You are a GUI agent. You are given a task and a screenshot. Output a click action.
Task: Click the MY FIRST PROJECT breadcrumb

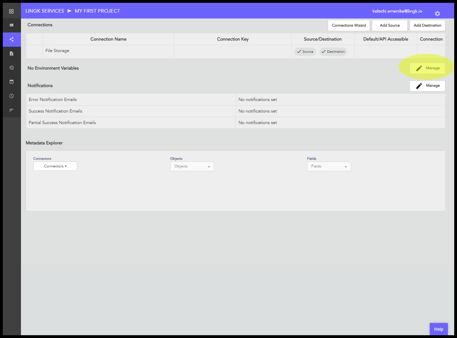point(97,11)
